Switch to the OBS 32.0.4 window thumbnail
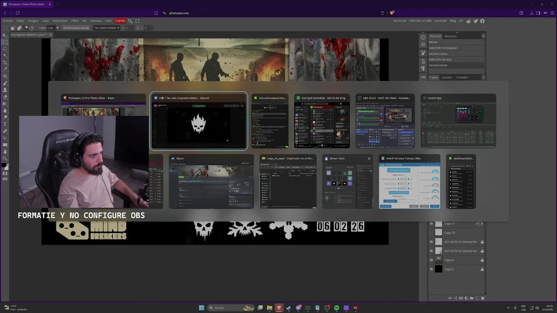Image resolution: width=557 pixels, height=313 pixels. click(x=385, y=121)
